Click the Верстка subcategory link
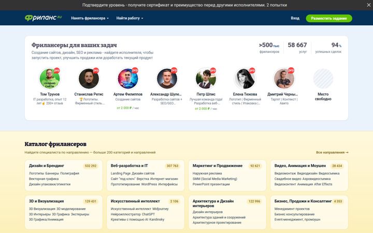Viewport: 373px width, 233px height. point(143,179)
